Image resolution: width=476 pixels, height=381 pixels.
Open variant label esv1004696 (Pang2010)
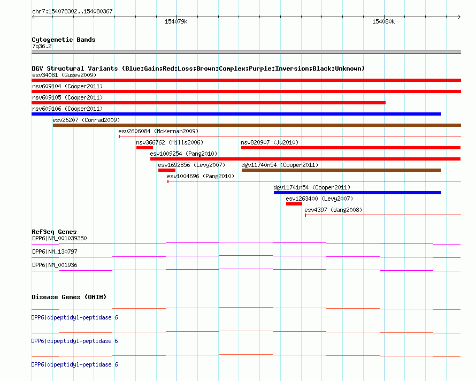tap(201, 176)
